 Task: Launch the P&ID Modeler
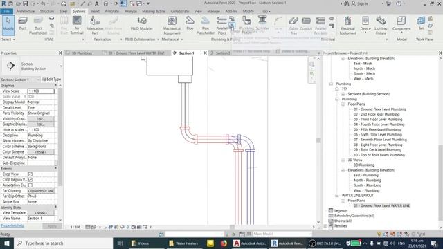point(141,24)
